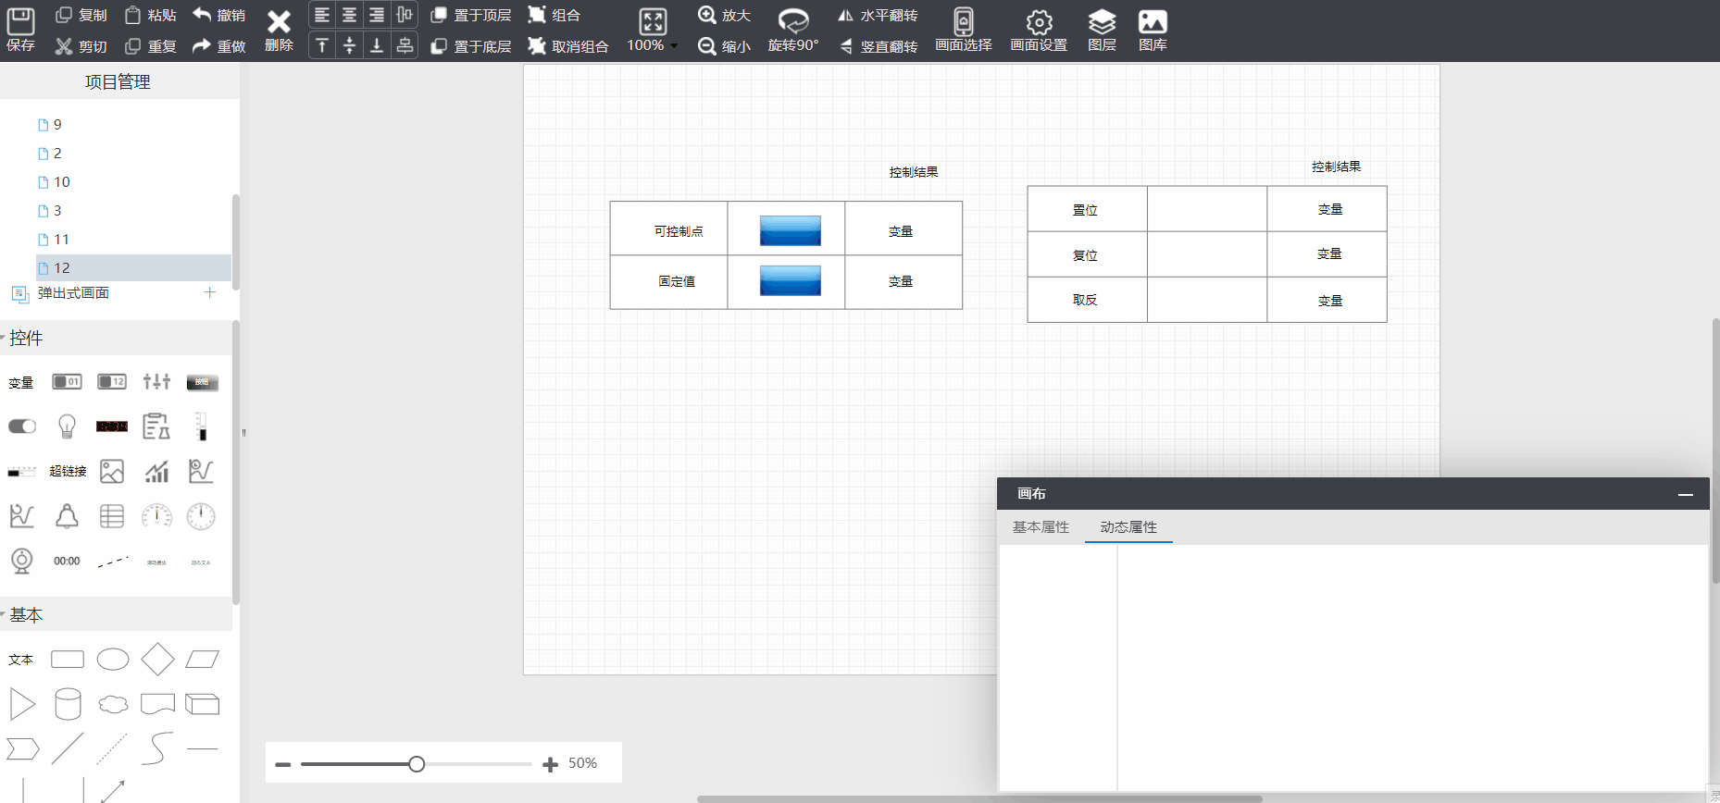Click the 画面设置 gear icon
This screenshot has height=803, width=1720.
coord(1039,22)
